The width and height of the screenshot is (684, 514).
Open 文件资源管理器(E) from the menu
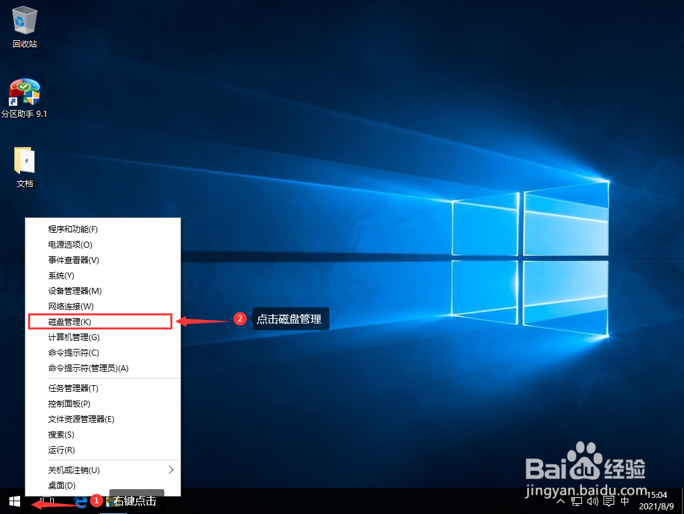point(103,419)
